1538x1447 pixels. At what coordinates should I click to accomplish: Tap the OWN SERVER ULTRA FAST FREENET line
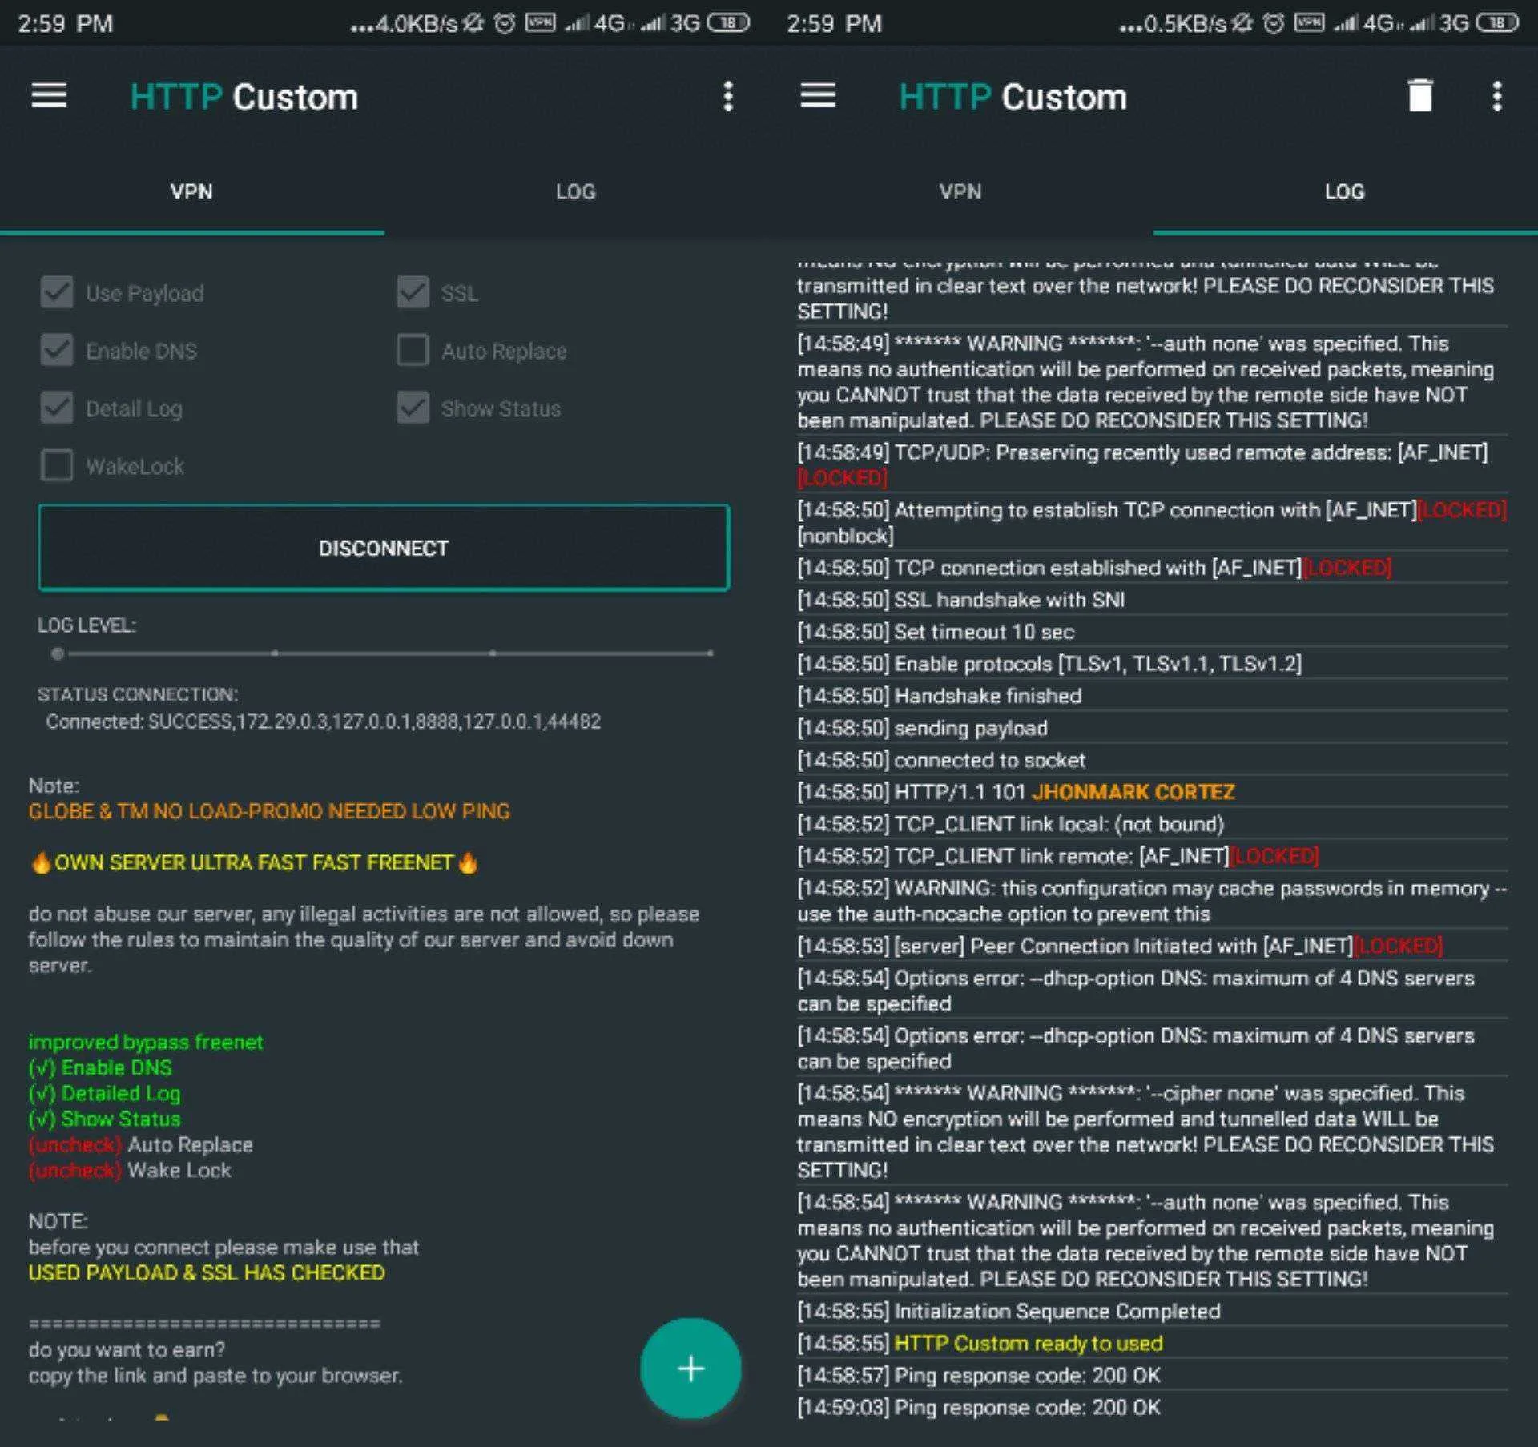[254, 862]
